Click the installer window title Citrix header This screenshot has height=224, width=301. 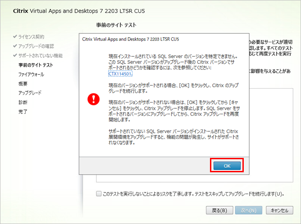click(x=79, y=11)
